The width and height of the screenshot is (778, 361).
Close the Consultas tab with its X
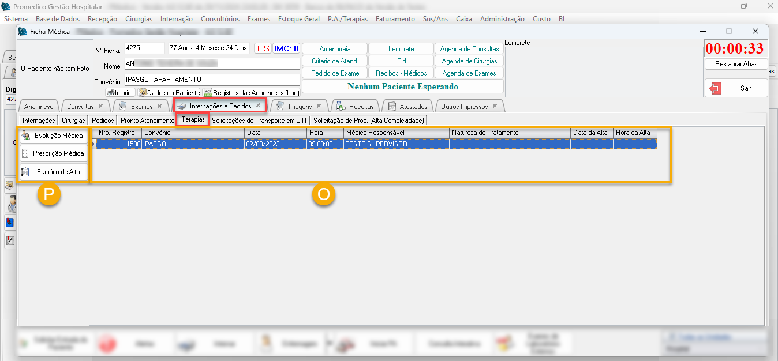100,106
